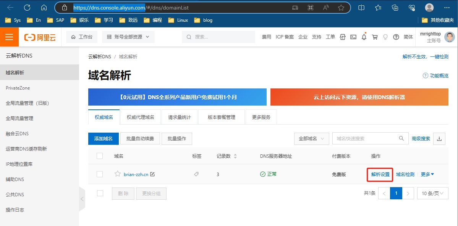Check the brian-zzh.cn row checkbox
This screenshot has width=458, height=226.
pos(100,174)
